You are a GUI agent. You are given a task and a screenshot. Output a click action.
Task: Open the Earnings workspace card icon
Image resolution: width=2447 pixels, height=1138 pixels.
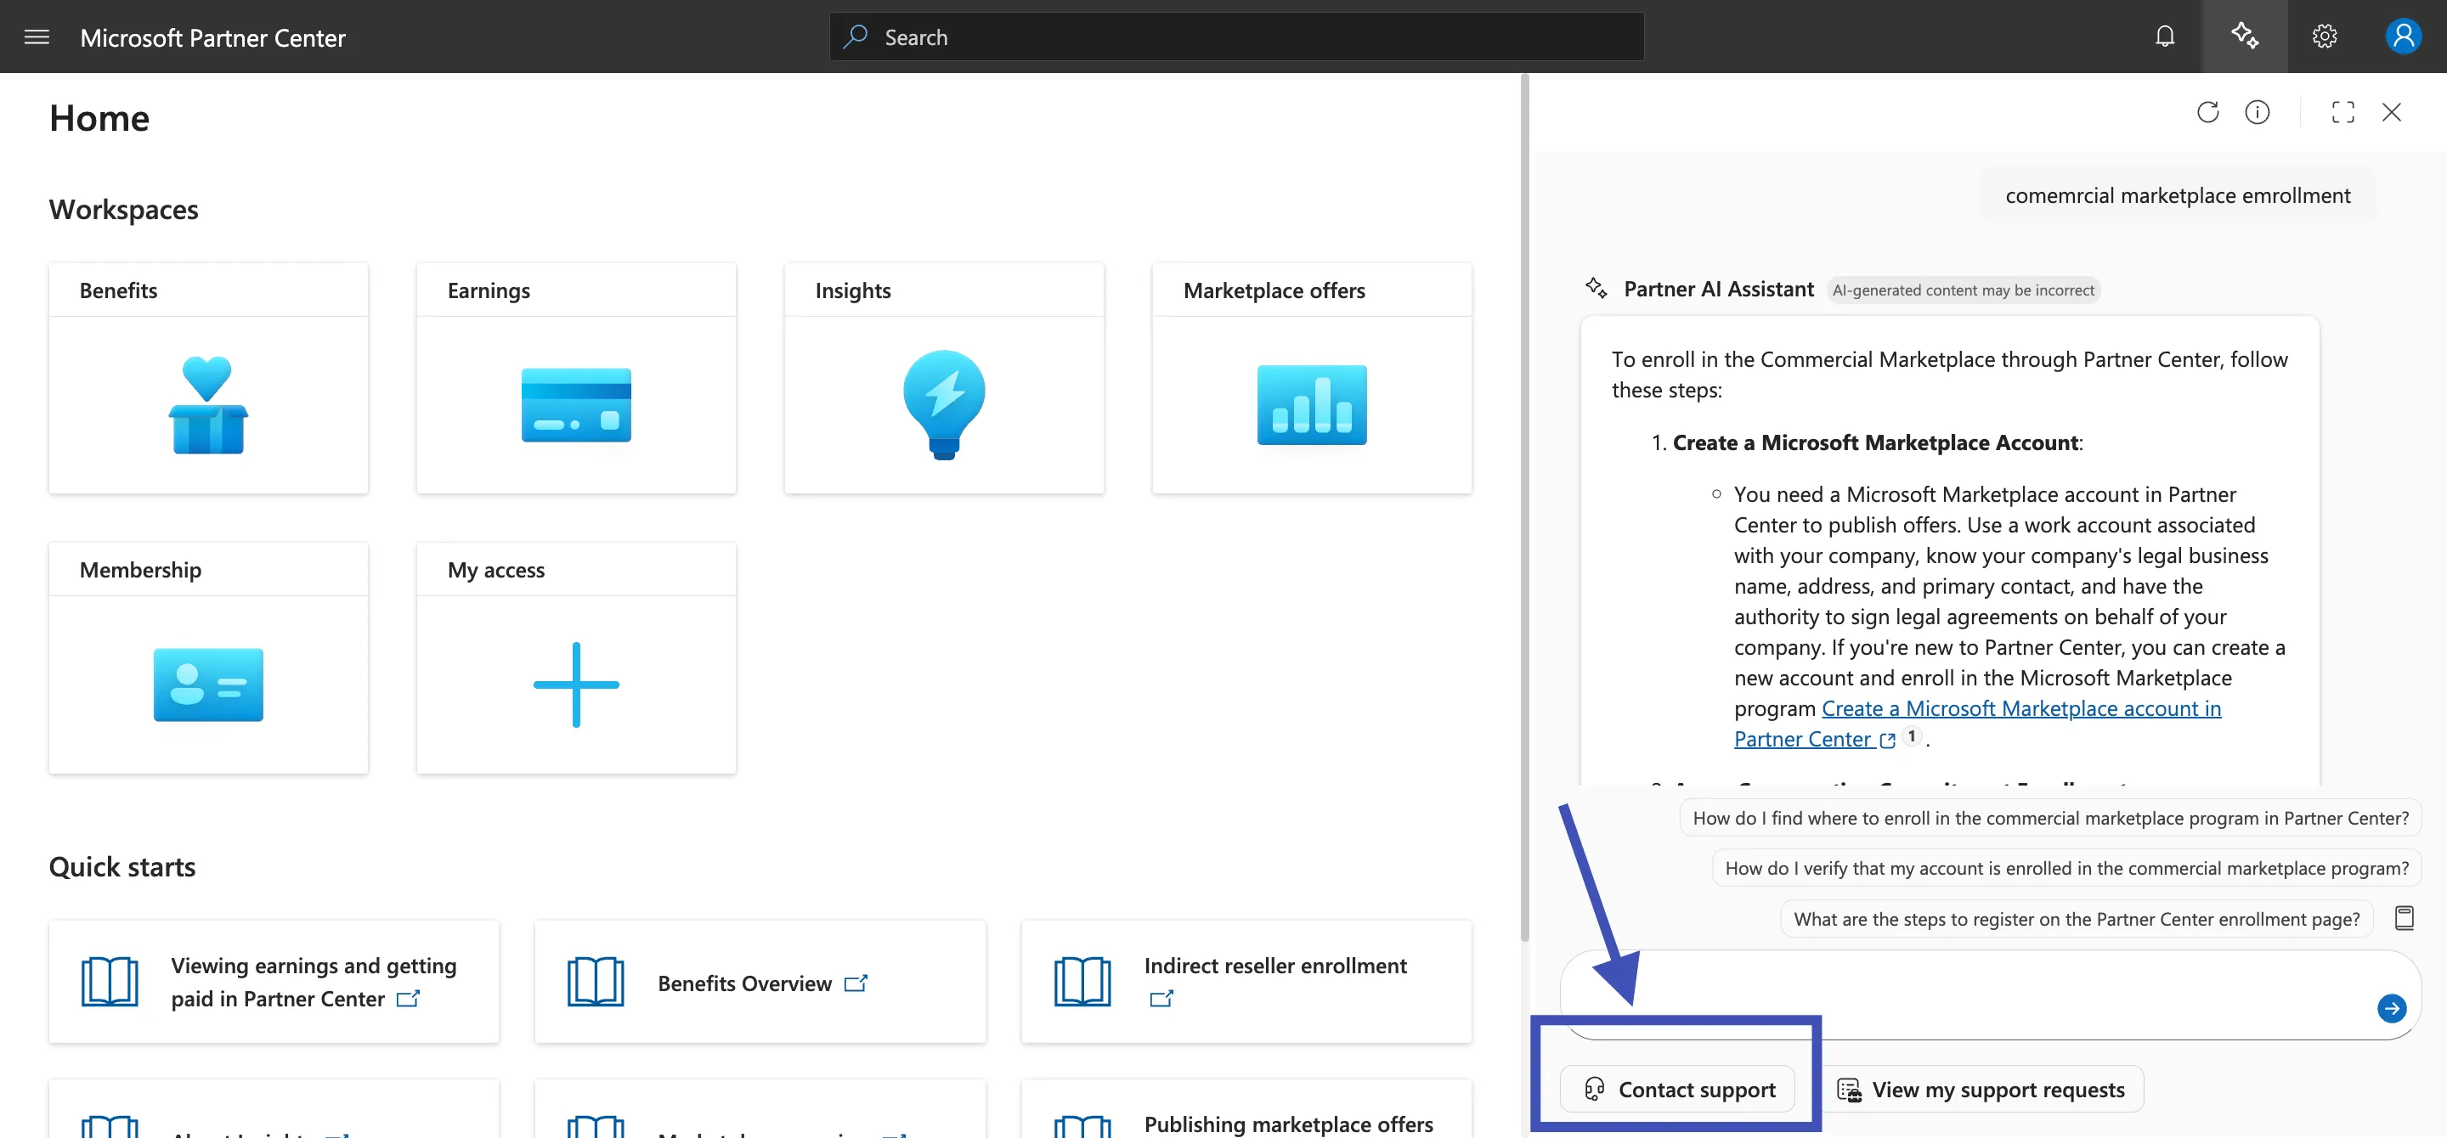click(x=576, y=404)
